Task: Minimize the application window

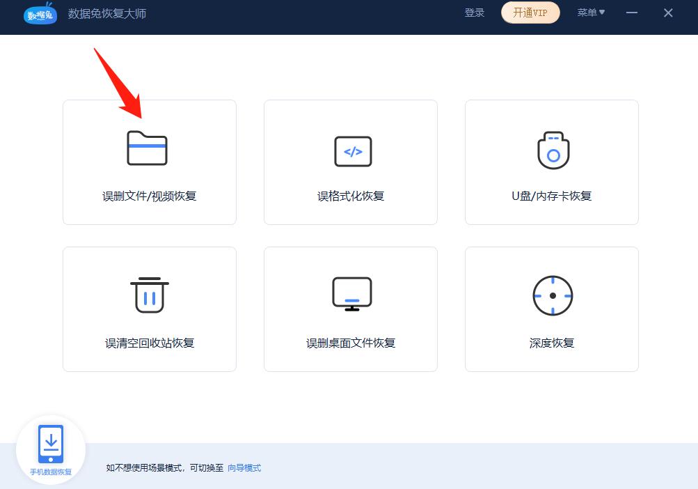Action: pyautogui.click(x=630, y=13)
